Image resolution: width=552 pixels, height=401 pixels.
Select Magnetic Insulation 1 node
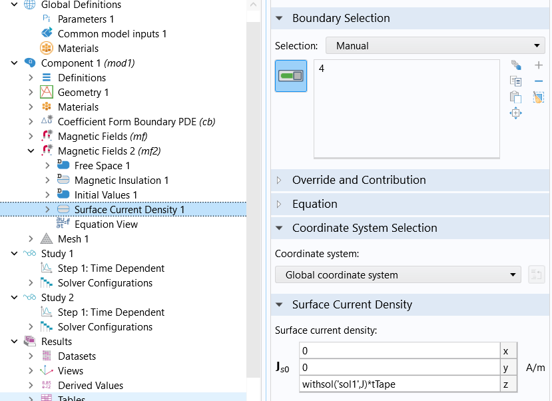(121, 181)
